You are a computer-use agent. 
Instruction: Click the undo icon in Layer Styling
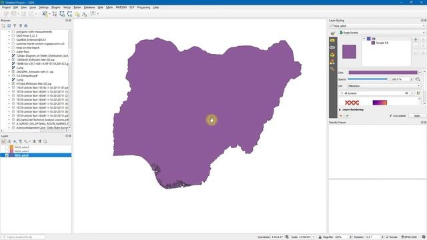341,115
